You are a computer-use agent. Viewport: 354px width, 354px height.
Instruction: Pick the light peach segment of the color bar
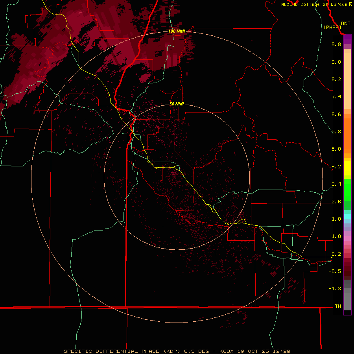tap(347, 81)
